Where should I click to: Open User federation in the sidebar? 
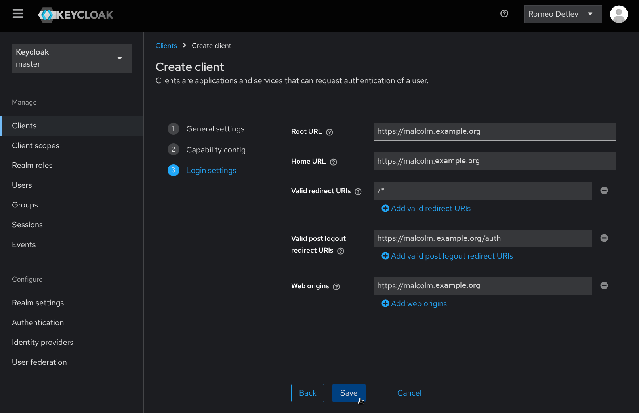click(x=72, y=362)
